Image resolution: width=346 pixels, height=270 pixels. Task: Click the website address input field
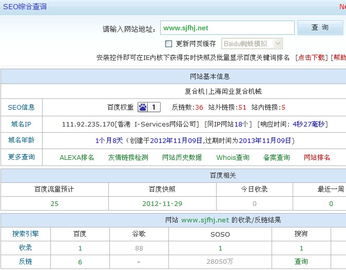tap(227, 28)
